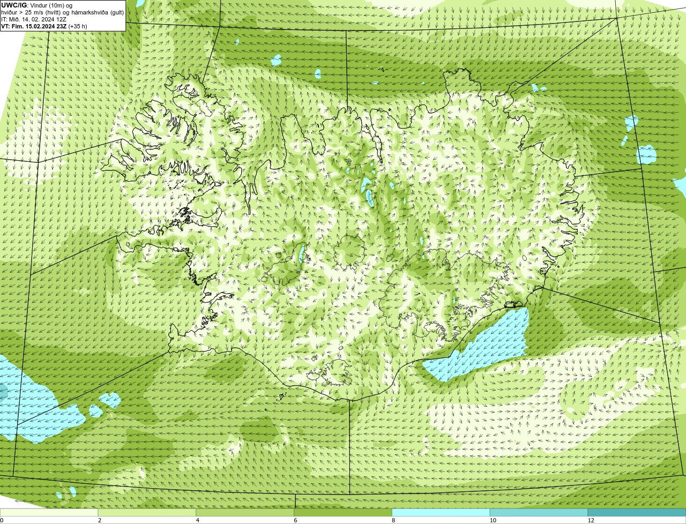
Task: Click the 8–10 m/s light cyan legend segment
Action: click(441, 512)
